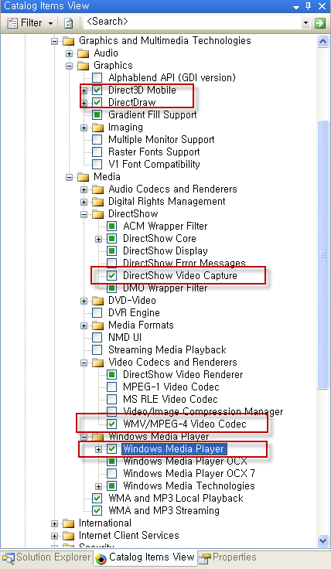Click the vertical scrollbar thumb
Screen dimensions: 331x569
point(322,255)
